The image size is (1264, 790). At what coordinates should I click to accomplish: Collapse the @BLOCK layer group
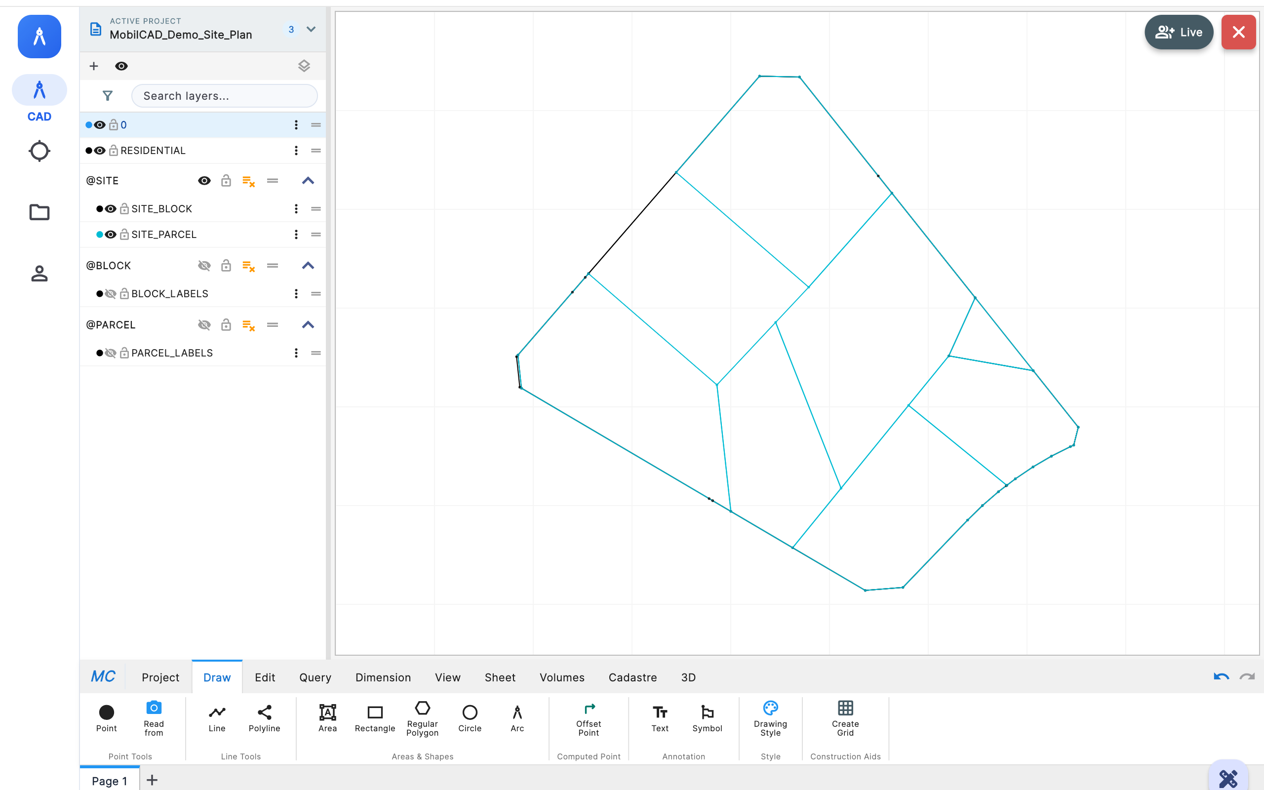[x=308, y=266]
